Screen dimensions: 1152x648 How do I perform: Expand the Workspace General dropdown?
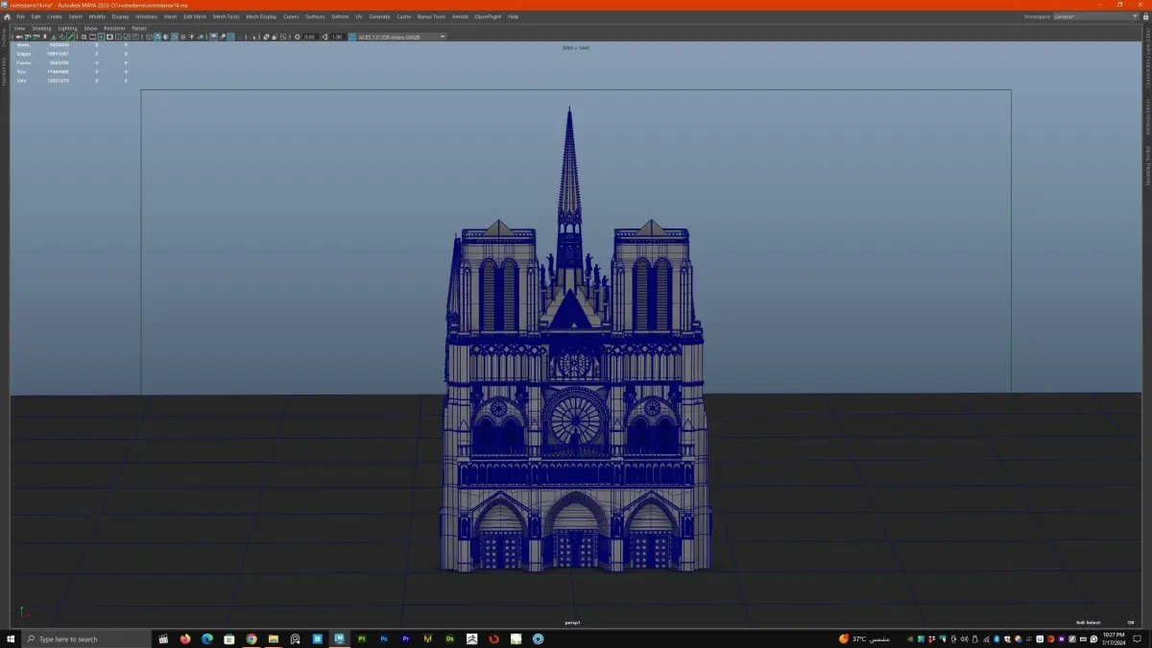(1094, 16)
